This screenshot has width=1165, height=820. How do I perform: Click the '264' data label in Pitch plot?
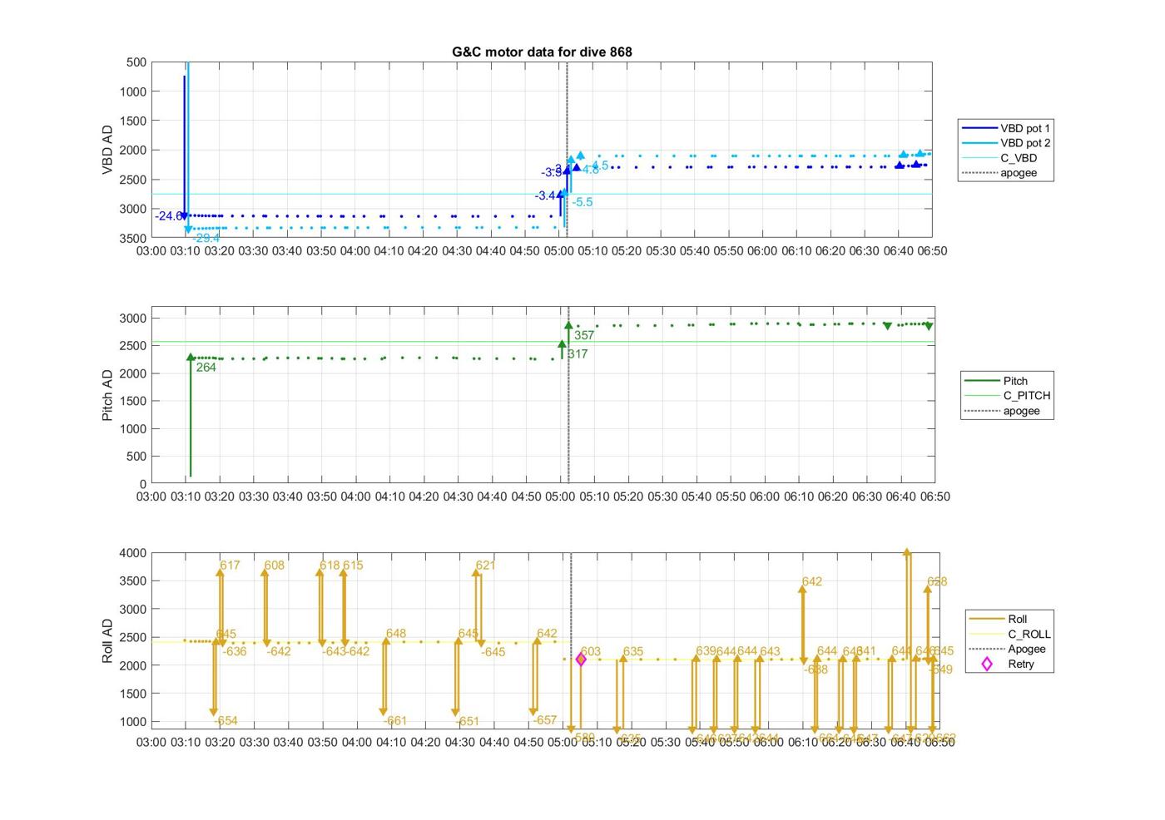point(206,368)
